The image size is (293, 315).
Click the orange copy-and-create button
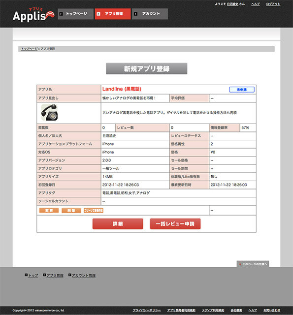click(x=94, y=210)
